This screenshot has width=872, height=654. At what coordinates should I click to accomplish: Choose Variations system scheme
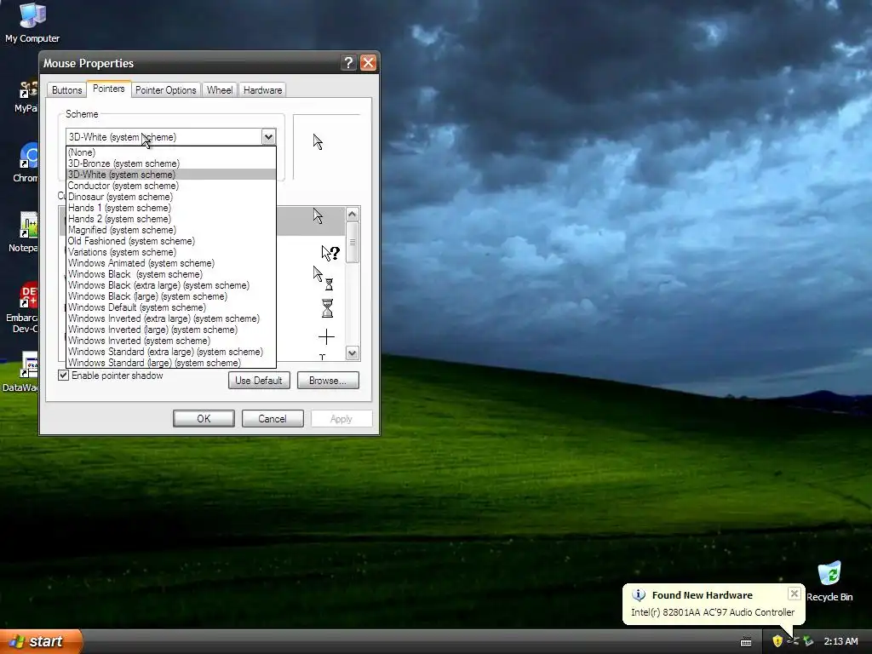point(170,252)
